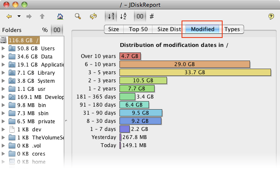Viewport: 280px width, 171px height.
Task: Click the 91 - 180 days 6.4 GB bar
Action: click(134, 104)
